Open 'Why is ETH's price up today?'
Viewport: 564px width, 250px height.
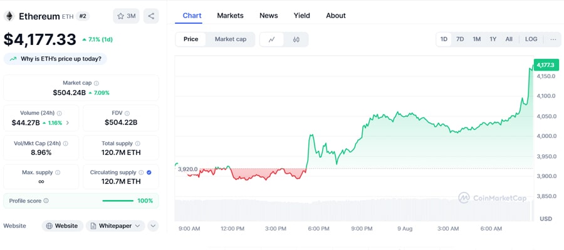pyautogui.click(x=55, y=59)
